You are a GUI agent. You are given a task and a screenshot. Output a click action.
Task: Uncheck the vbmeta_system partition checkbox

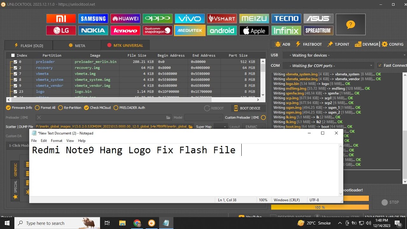click(15, 80)
